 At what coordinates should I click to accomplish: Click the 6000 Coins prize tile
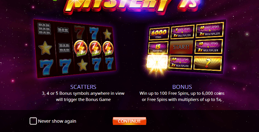(x=159, y=34)
